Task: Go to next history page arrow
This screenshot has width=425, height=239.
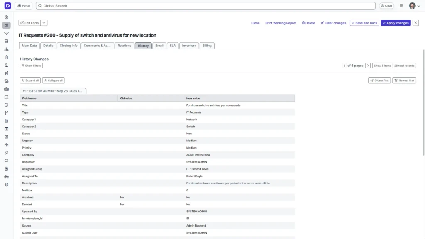Action: tap(368, 66)
